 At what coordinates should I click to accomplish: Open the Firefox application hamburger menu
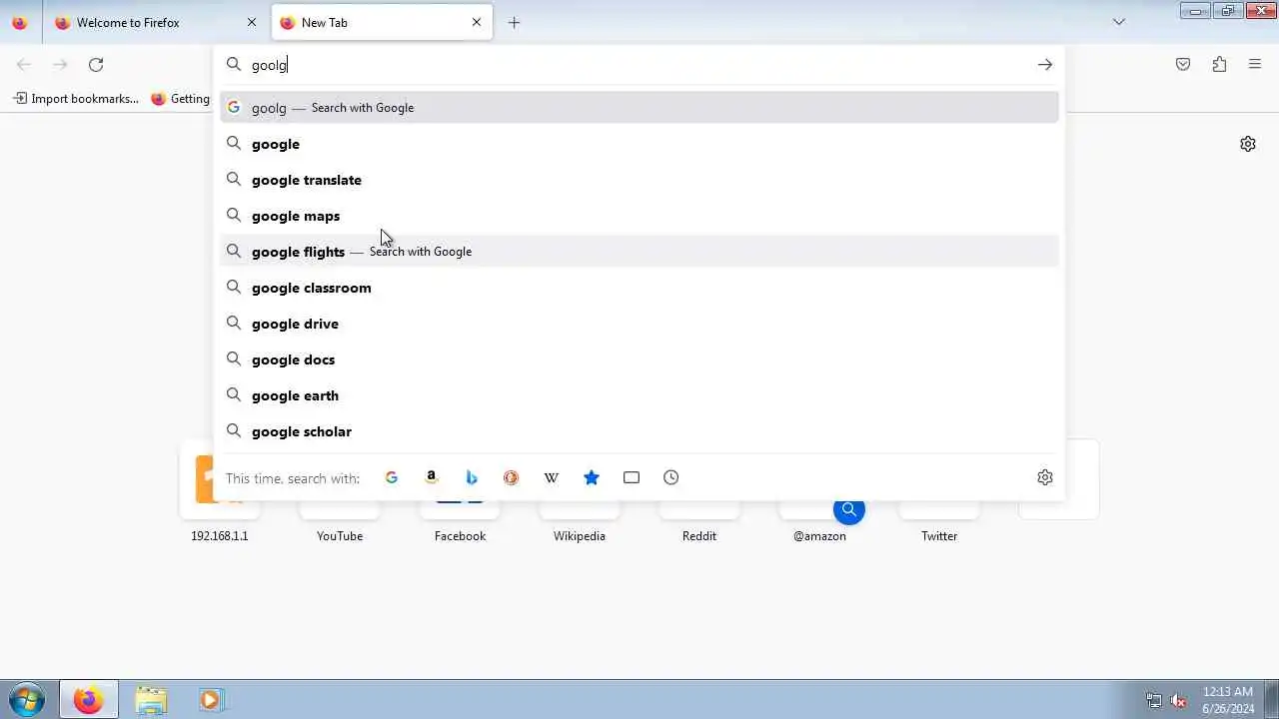[x=1255, y=65]
